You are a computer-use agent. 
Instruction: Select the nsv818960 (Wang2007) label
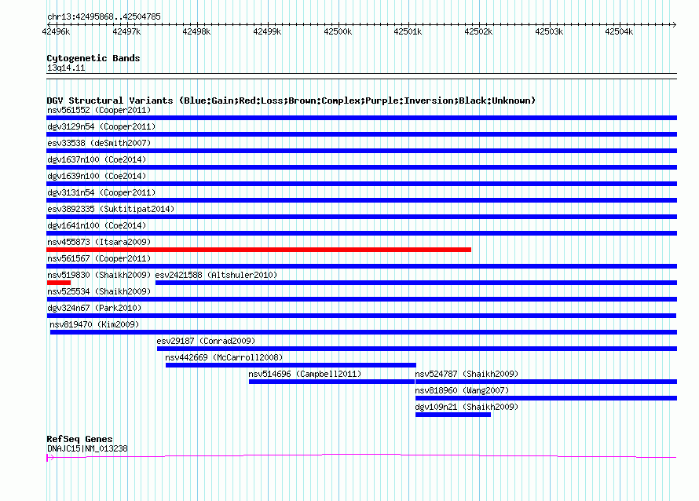point(462,390)
